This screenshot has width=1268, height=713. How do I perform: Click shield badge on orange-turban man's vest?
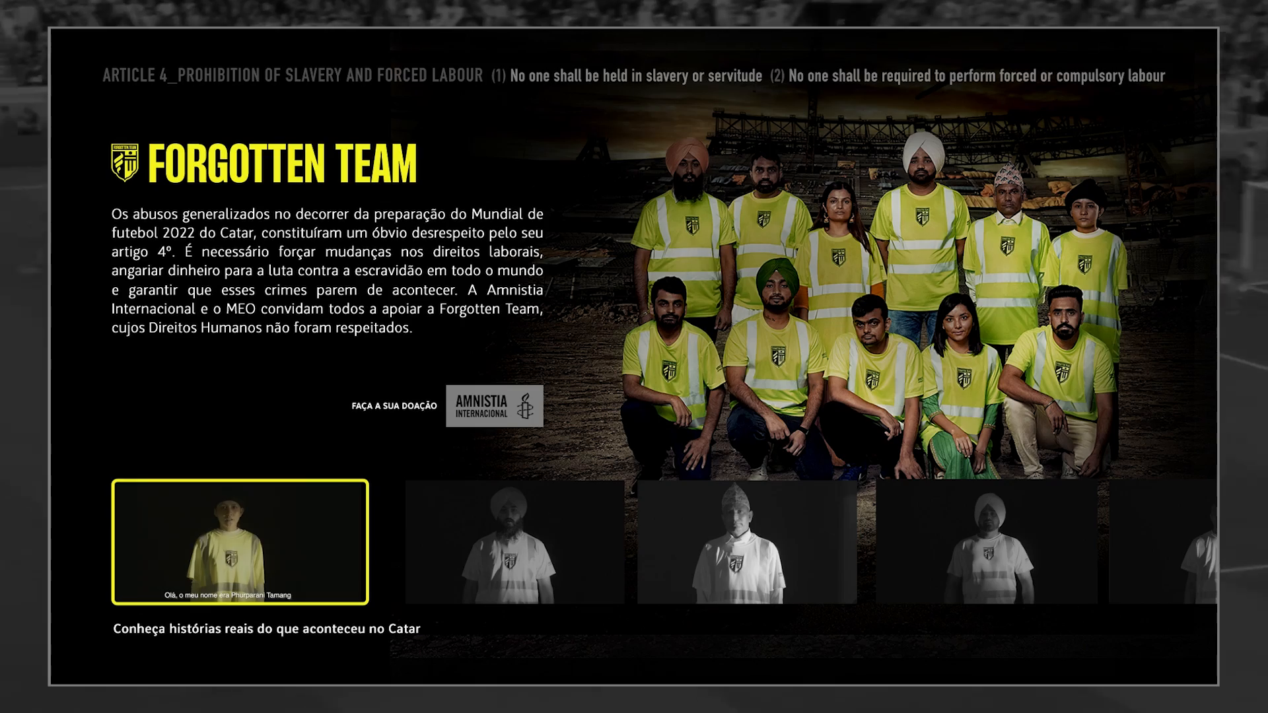691,224
